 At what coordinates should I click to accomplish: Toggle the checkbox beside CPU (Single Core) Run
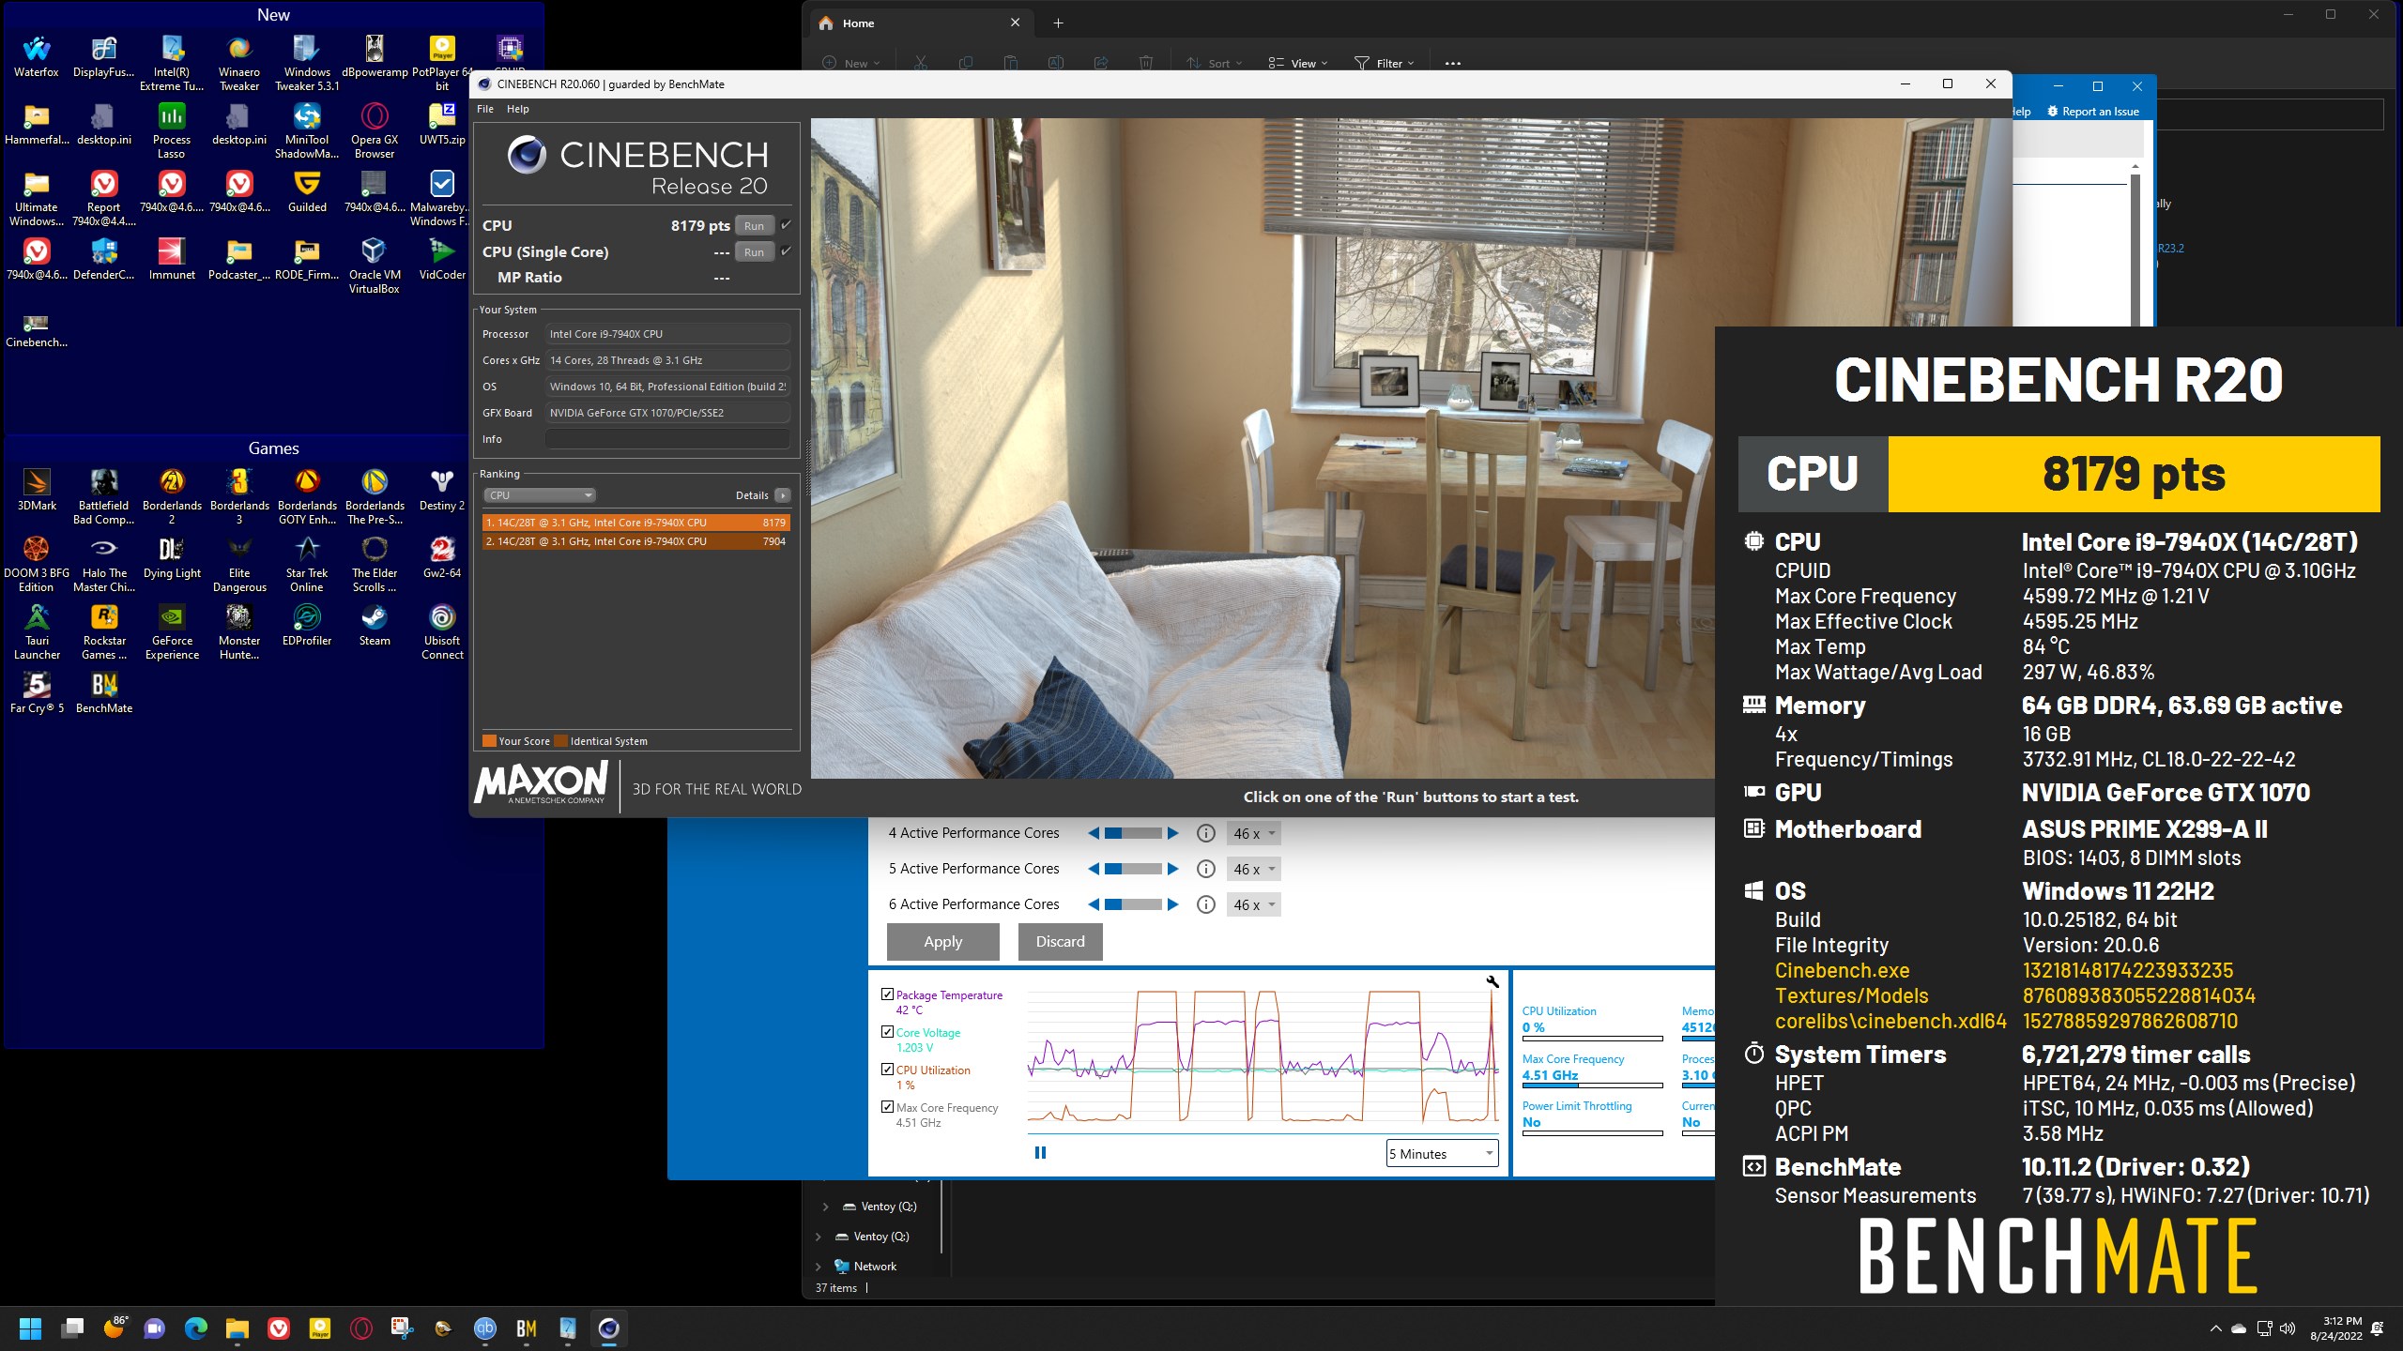point(786,251)
